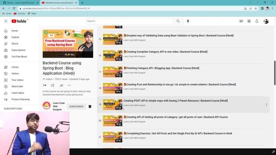The width and height of the screenshot is (276, 155).
Task: Open the Gmail bookmark
Action: (7, 13)
